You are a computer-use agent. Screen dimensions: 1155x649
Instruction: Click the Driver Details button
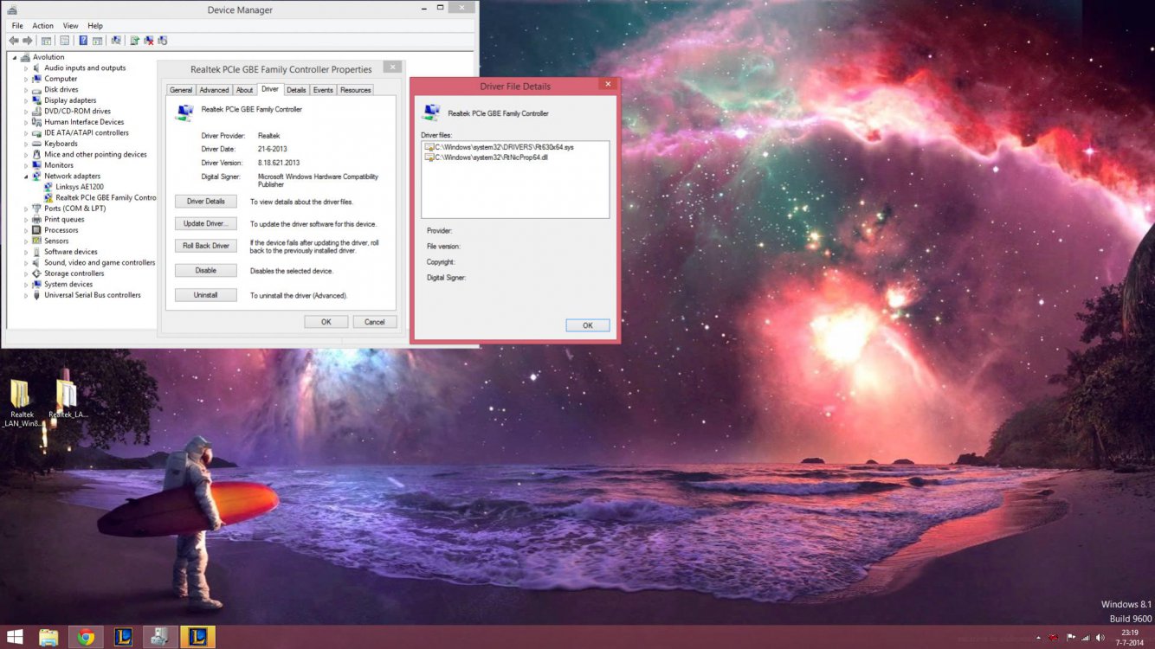click(x=206, y=202)
